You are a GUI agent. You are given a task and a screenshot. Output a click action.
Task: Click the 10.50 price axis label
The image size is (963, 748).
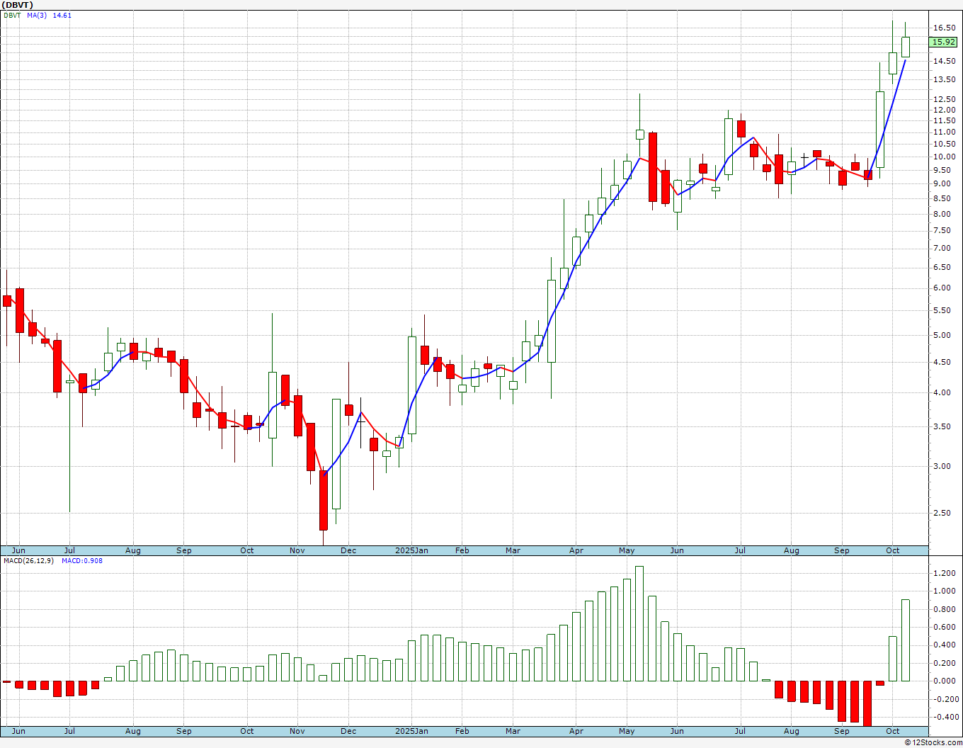point(944,144)
